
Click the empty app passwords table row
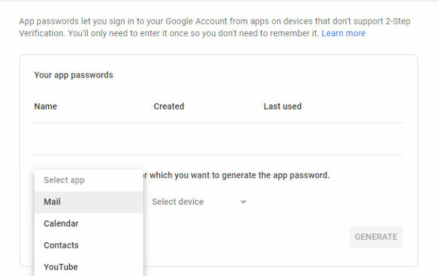coord(218,139)
